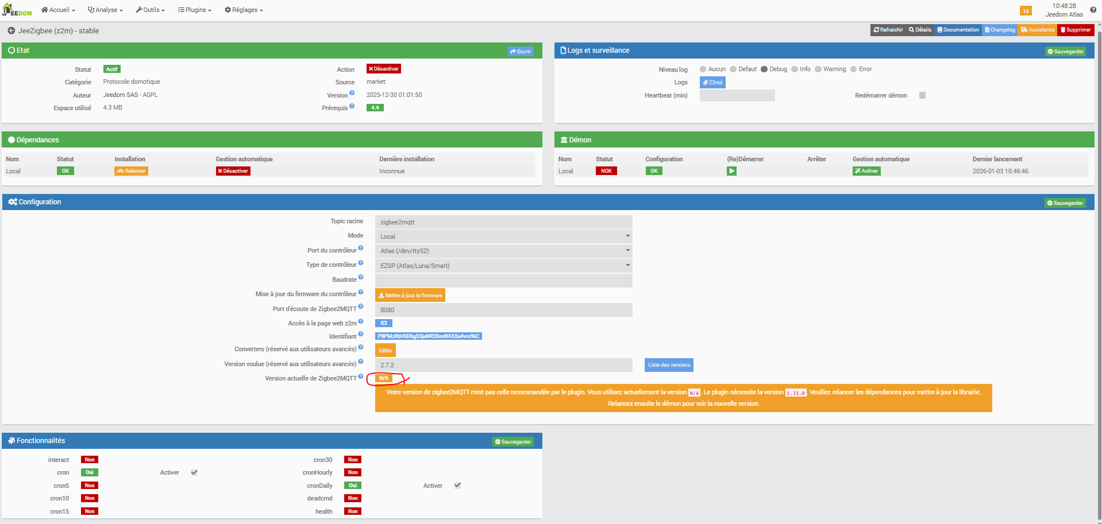
Task: Open the Réglages menu
Action: tap(244, 10)
